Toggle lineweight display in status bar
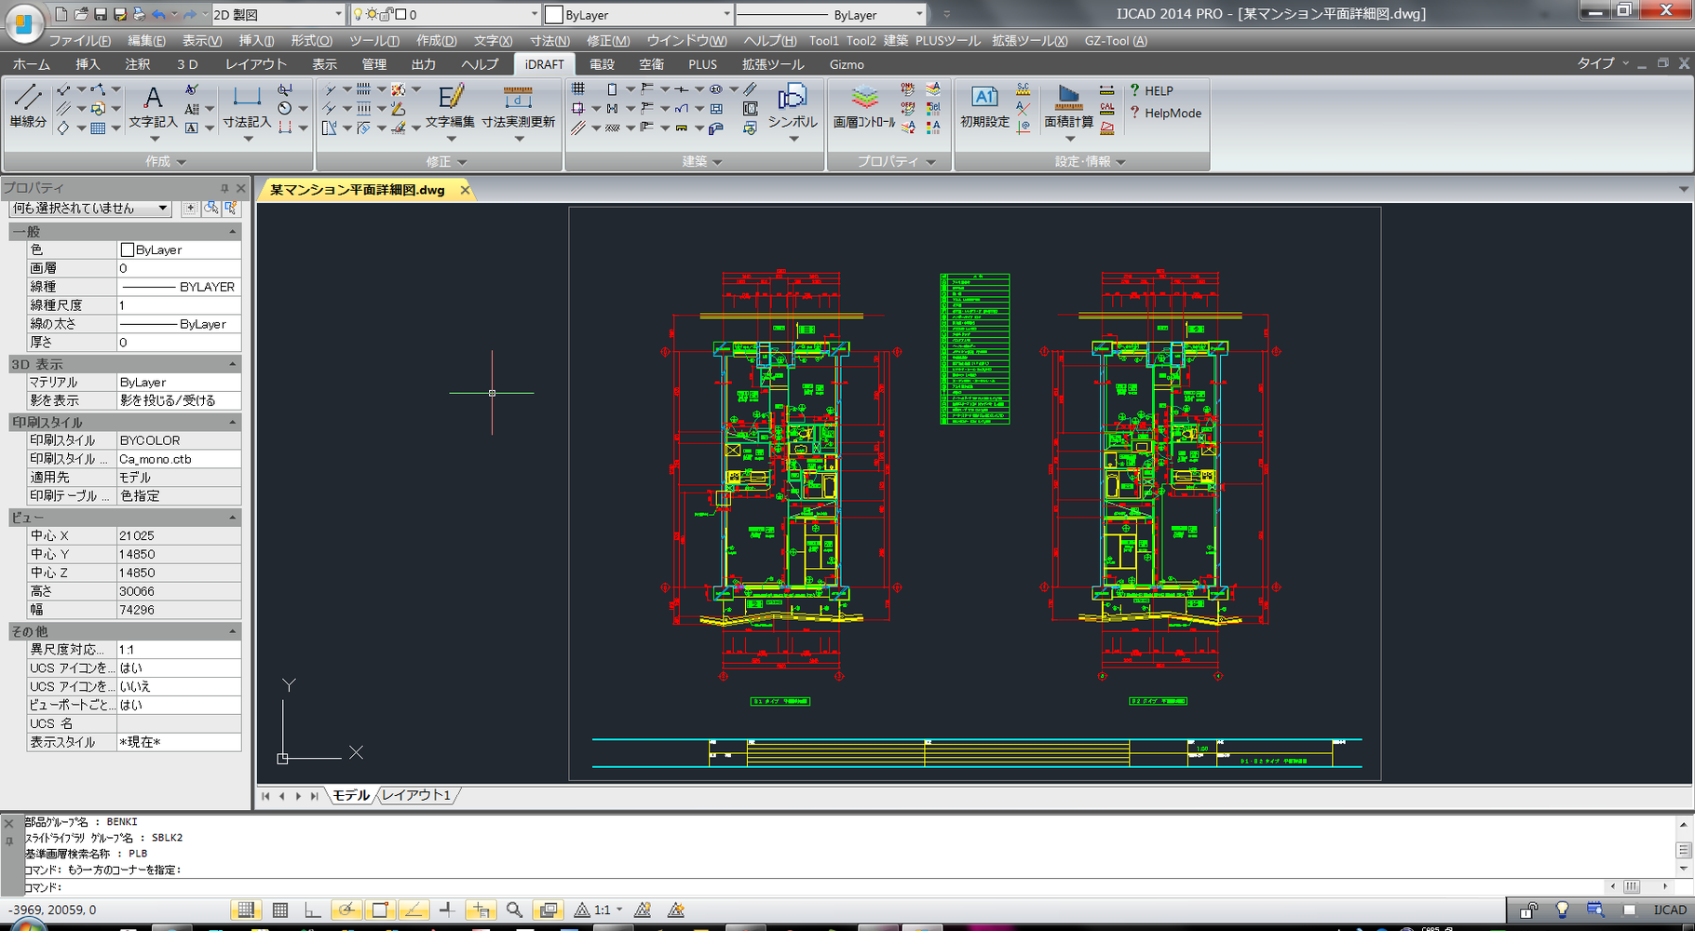Viewport: 1695px width, 931px height. (x=447, y=910)
